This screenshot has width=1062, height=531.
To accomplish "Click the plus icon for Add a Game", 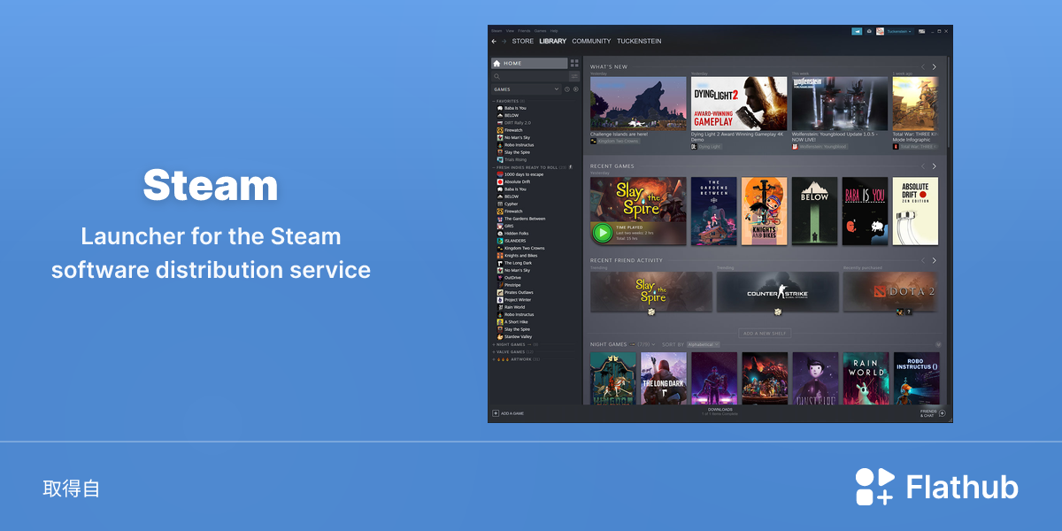I will pos(496,413).
